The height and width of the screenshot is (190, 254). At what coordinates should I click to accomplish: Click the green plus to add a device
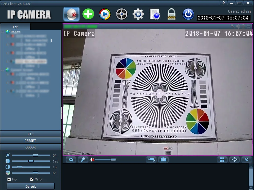point(88,14)
